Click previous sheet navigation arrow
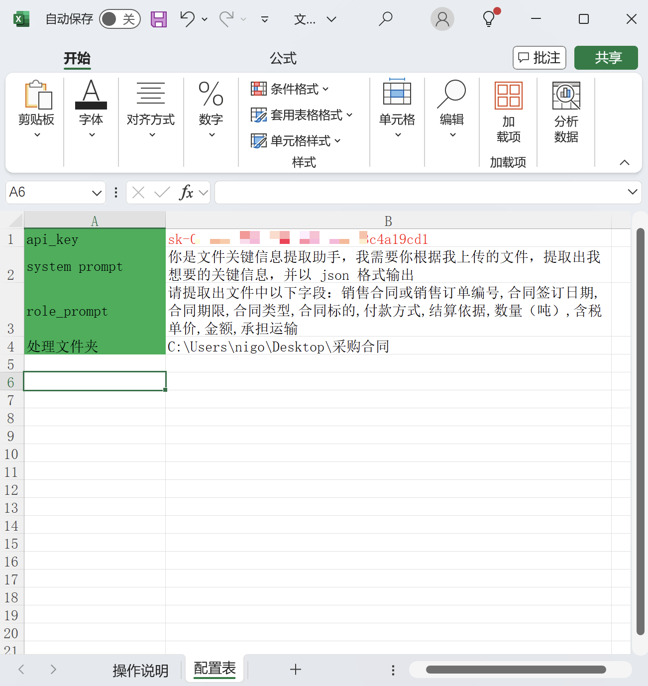The height and width of the screenshot is (686, 648). 21,670
